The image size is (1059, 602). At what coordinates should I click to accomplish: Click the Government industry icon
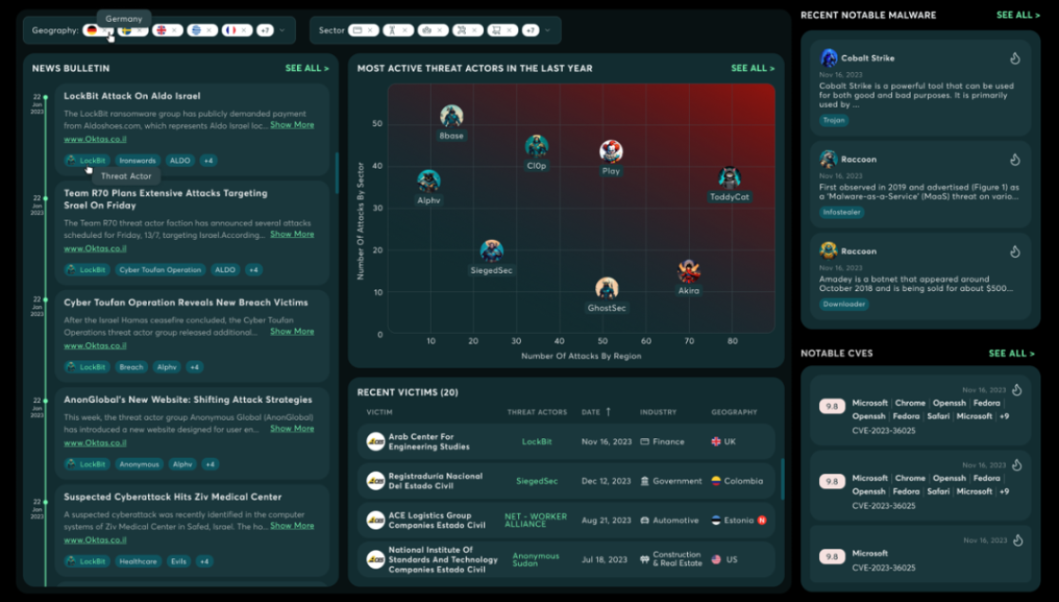[x=644, y=482]
